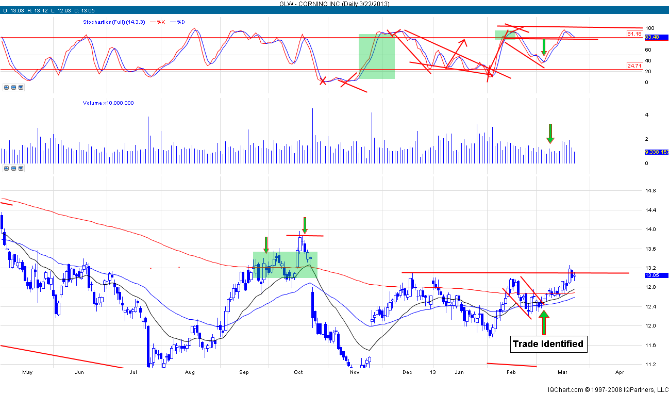Select the 81.18 red level tag

coord(634,34)
